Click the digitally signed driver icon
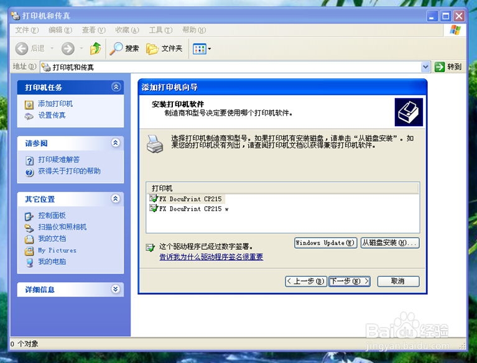 click(151, 248)
